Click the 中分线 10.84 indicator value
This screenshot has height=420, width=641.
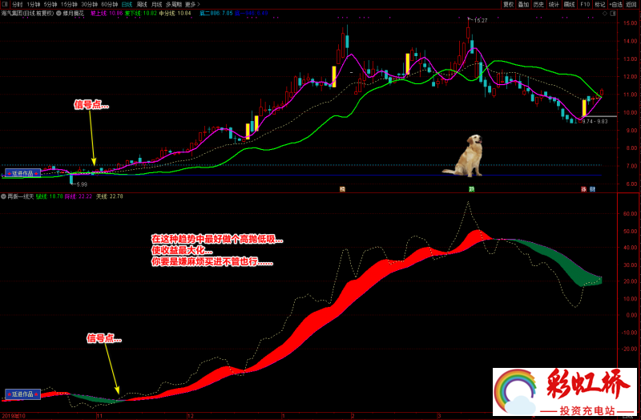pos(175,14)
